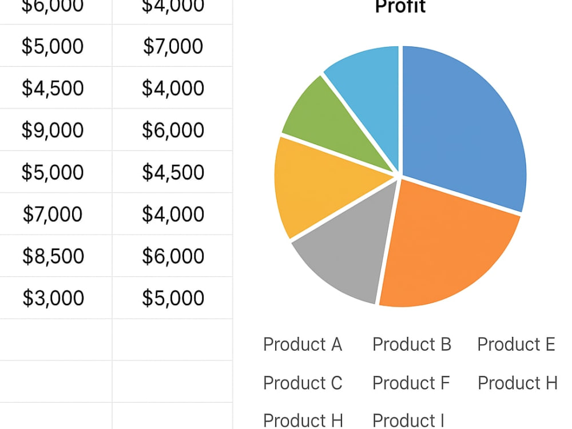The width and height of the screenshot is (572, 429).
Task: Click the $4,500 cell in right column
Action: tap(173, 172)
